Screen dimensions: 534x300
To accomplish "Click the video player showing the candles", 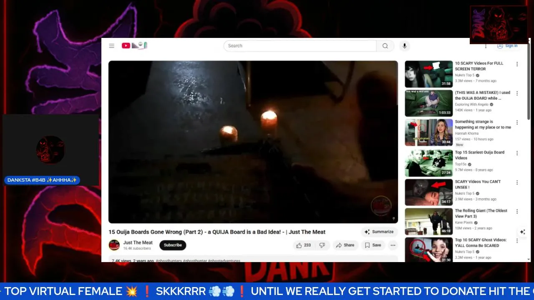I will click(253, 142).
